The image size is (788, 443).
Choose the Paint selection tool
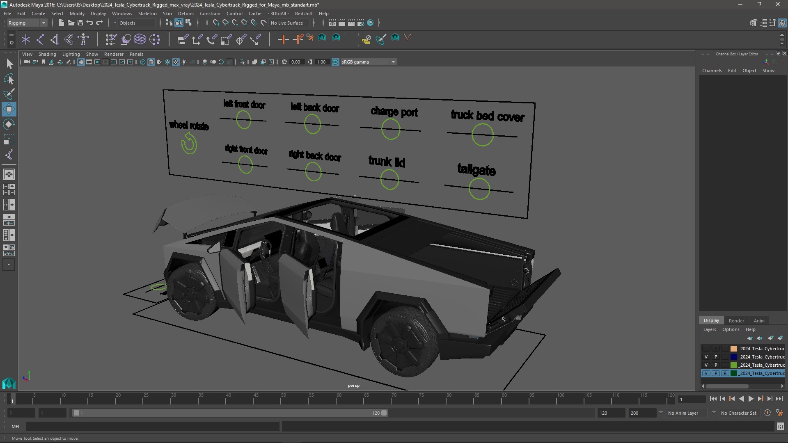pyautogui.click(x=9, y=94)
